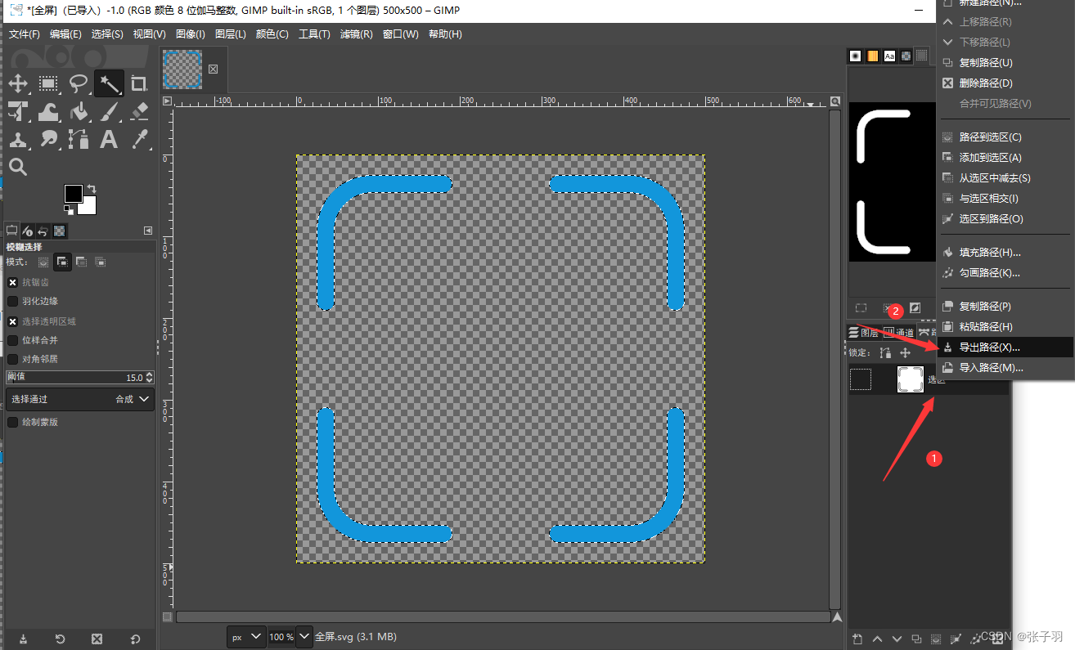
Task: Enable the 位样合并 sample merged checkbox
Action: coord(12,340)
